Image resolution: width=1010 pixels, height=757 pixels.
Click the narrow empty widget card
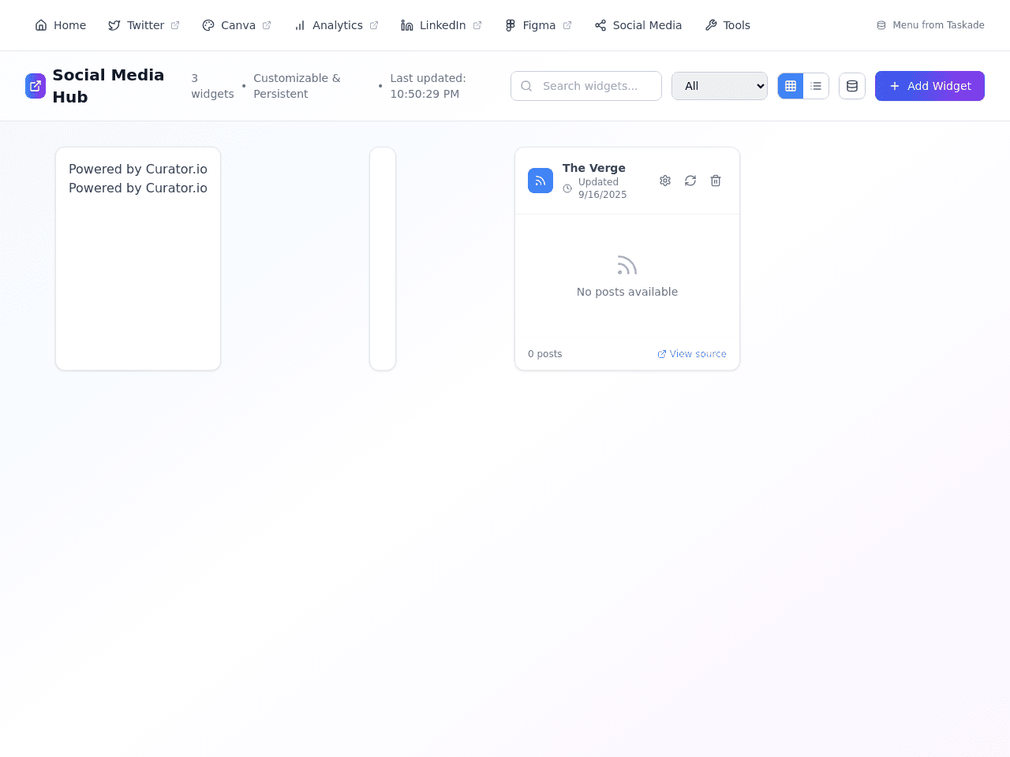383,259
